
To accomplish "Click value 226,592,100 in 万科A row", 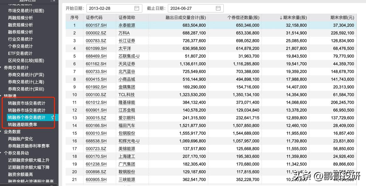I will tap(342, 33).
